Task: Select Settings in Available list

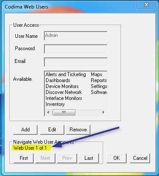Action: click(99, 86)
